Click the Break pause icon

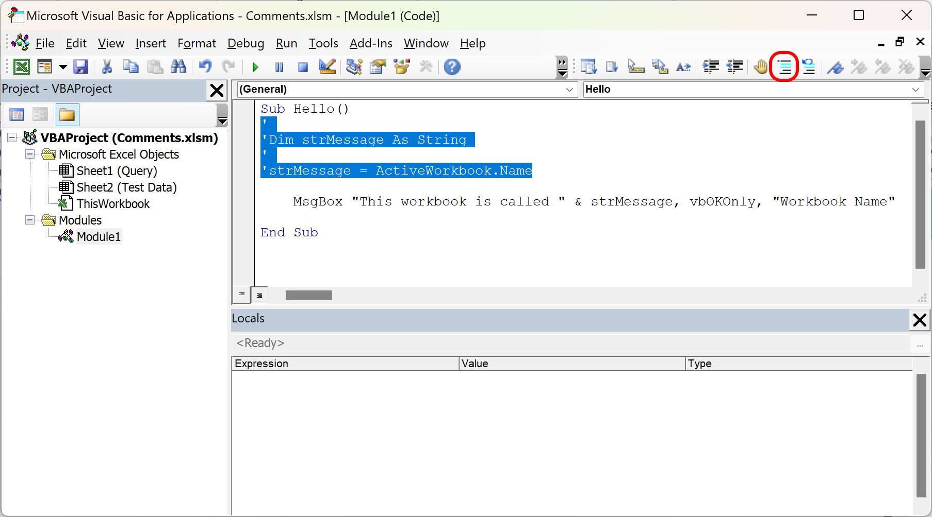click(x=279, y=67)
